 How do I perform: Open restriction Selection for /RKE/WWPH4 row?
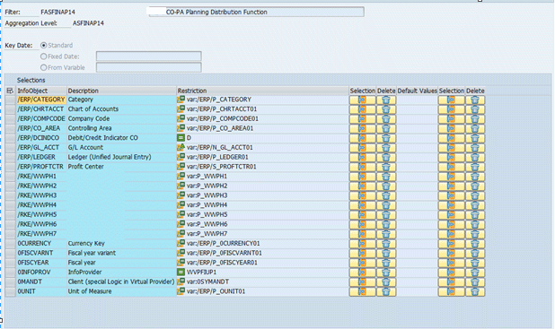pyautogui.click(x=363, y=205)
